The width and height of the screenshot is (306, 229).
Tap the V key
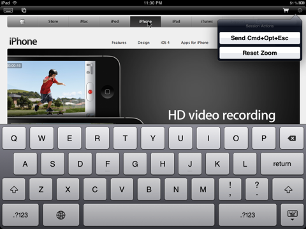tap(122, 190)
